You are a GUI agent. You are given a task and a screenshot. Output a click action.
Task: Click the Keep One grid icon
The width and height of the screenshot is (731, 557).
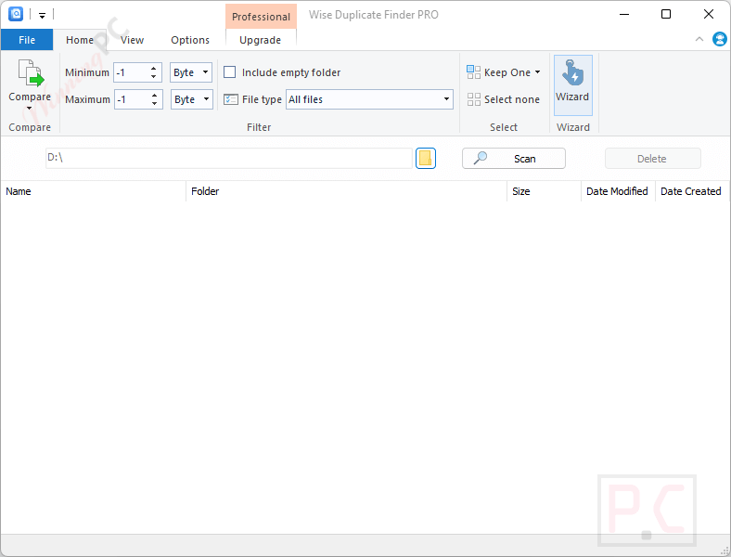474,72
